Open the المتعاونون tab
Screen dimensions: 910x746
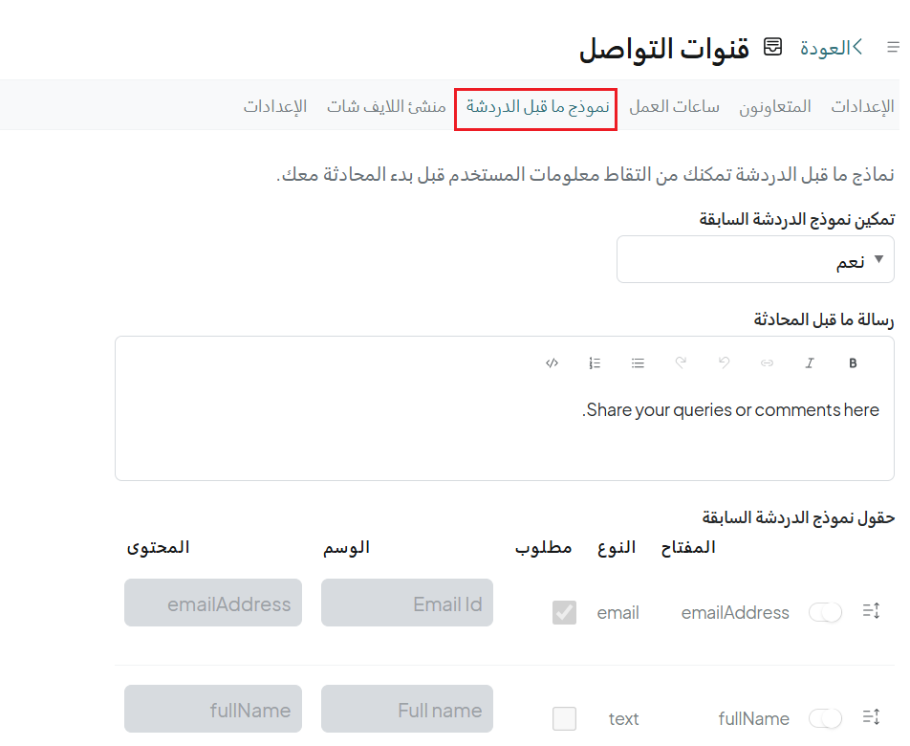(x=774, y=106)
